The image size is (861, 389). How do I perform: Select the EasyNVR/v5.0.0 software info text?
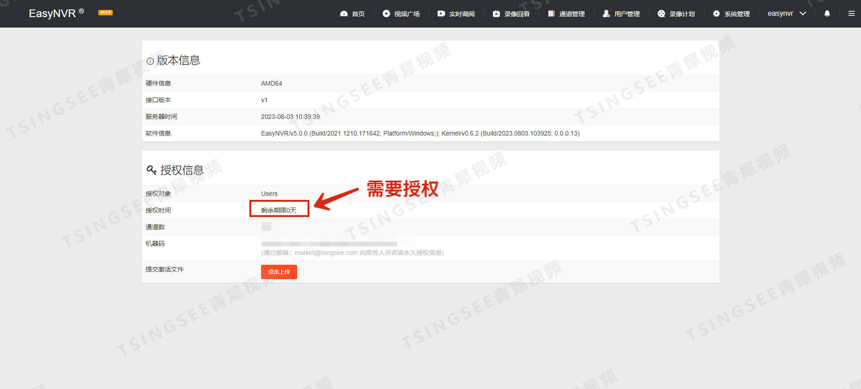(420, 133)
